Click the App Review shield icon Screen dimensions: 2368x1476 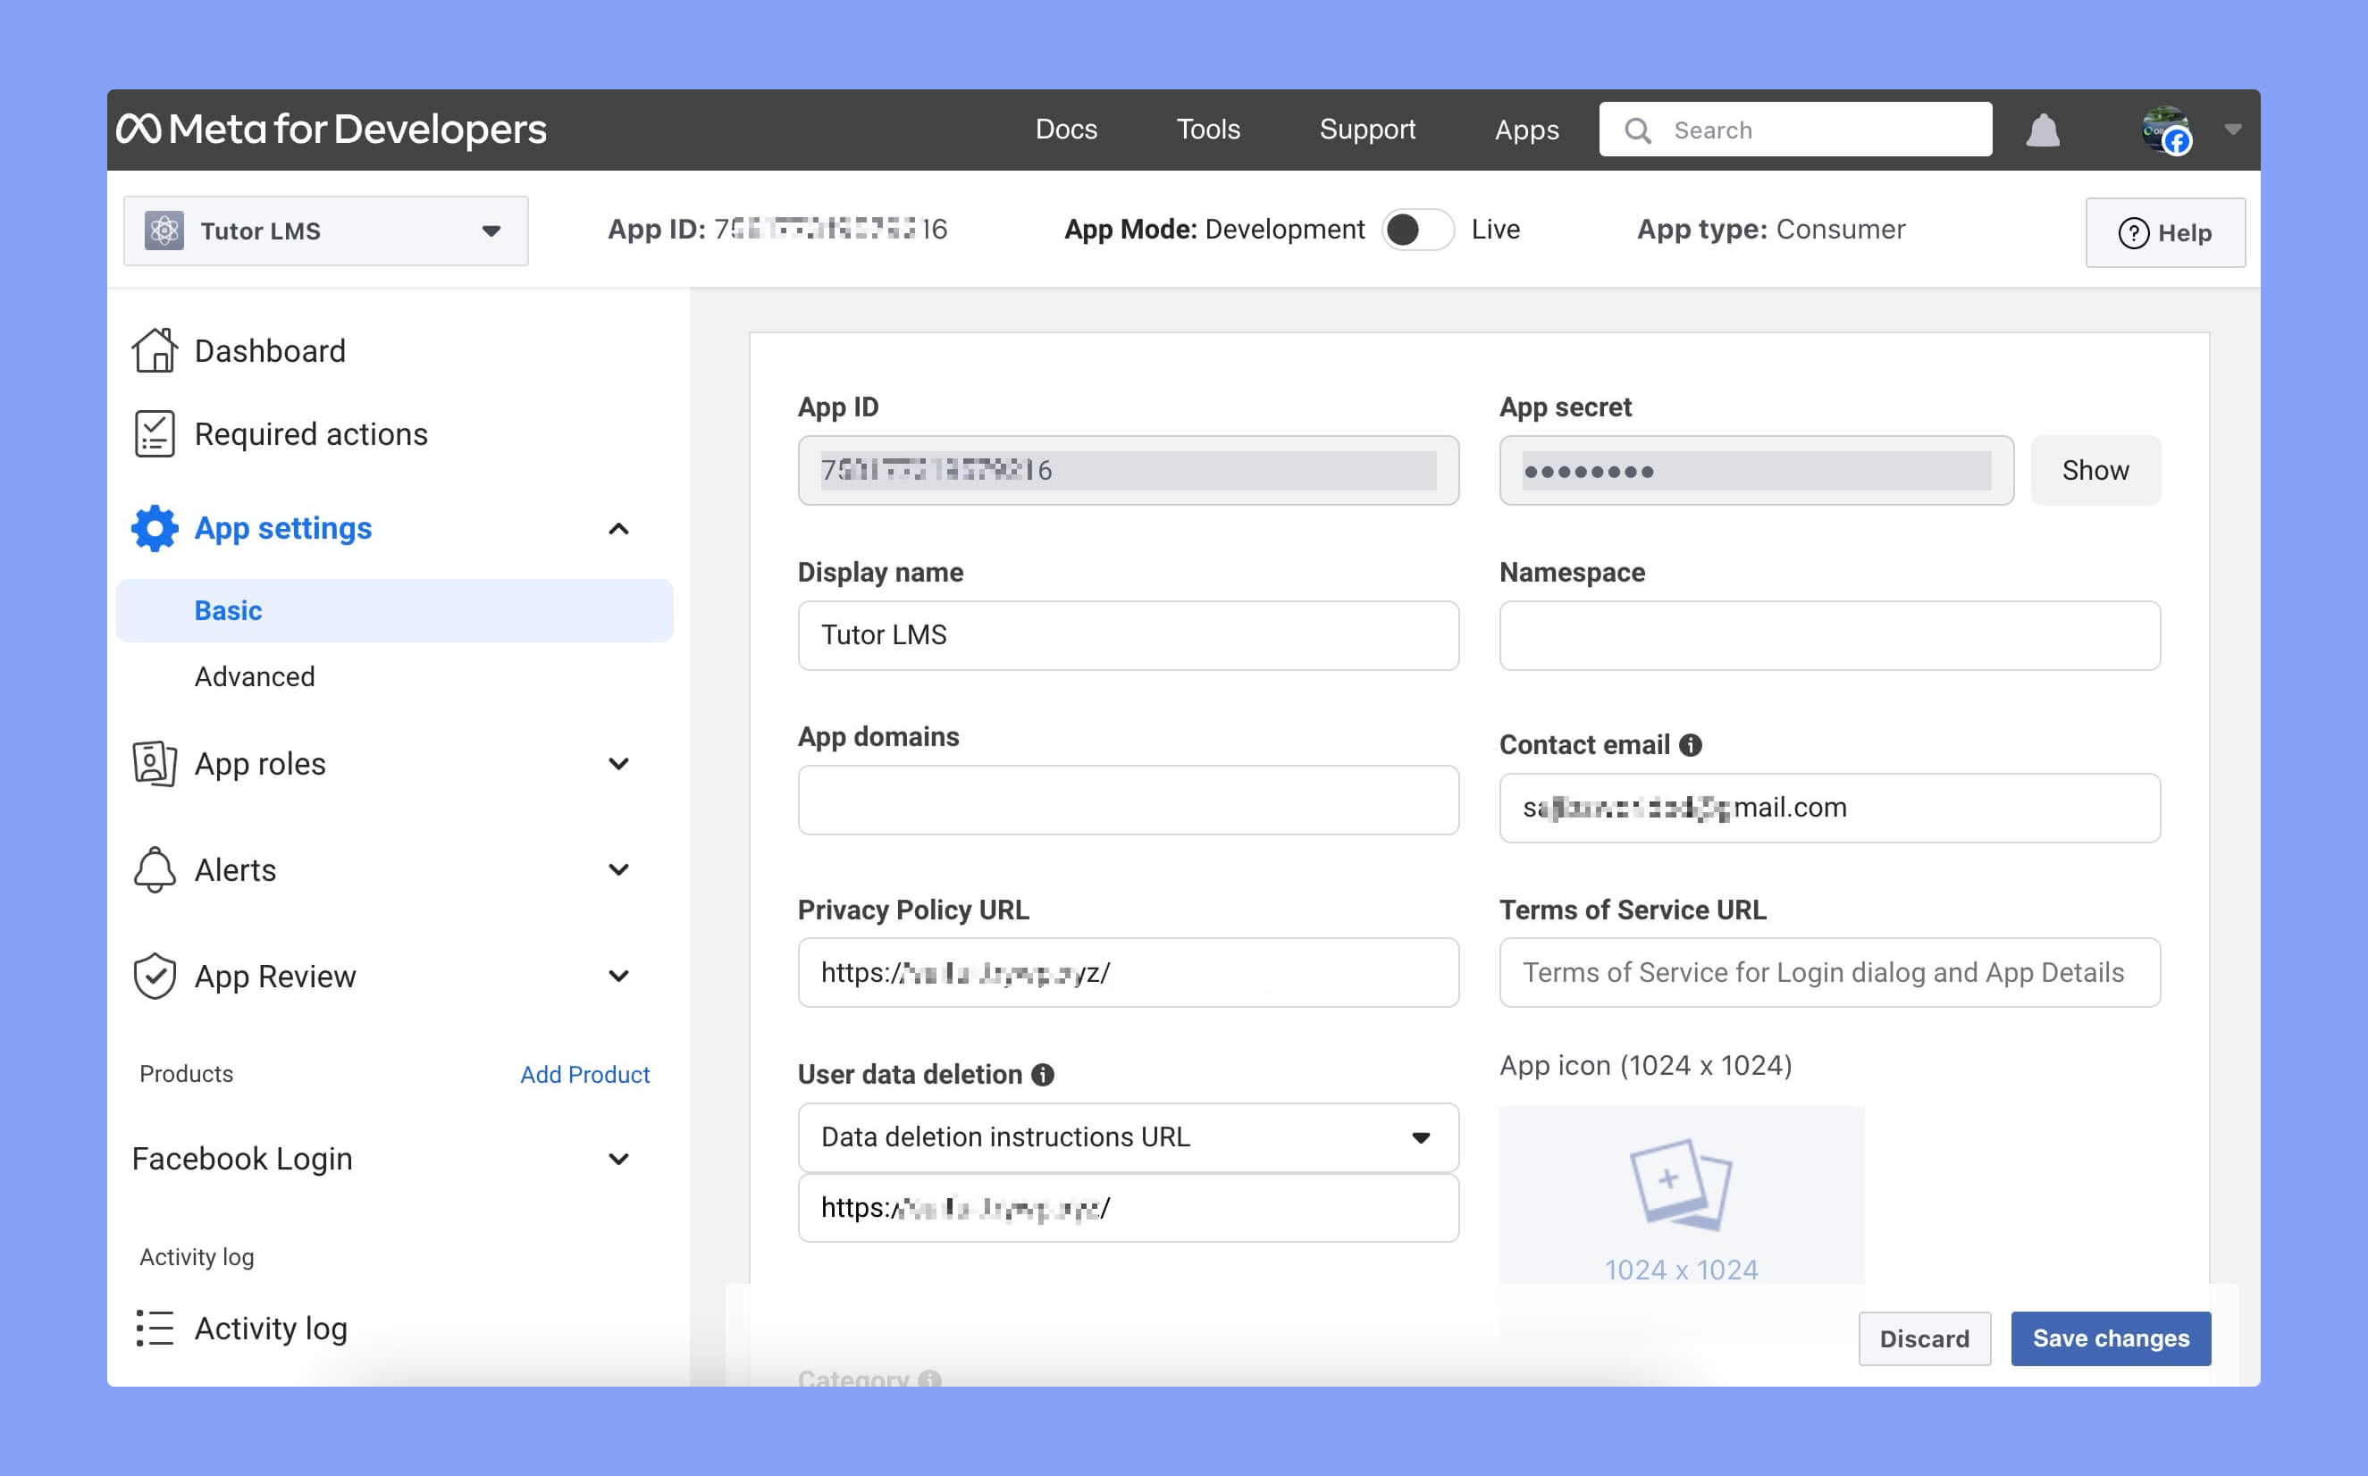[155, 977]
